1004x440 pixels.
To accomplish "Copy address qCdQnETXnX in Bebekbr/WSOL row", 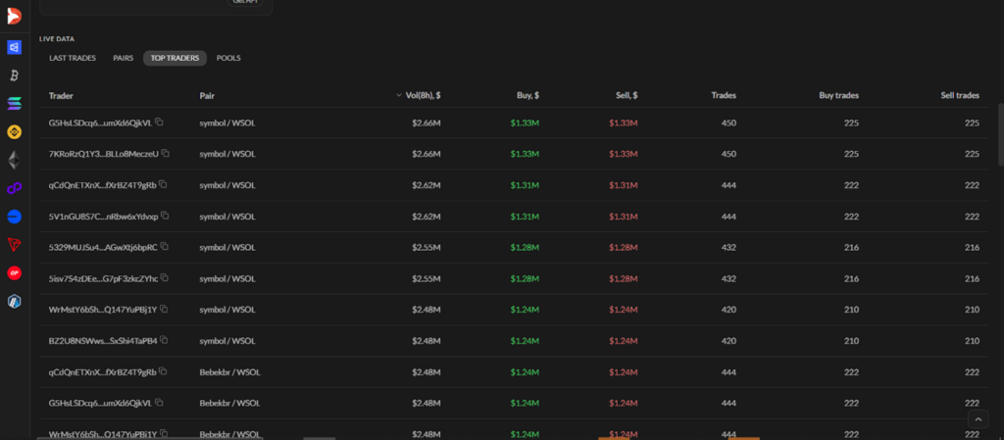I will (163, 371).
